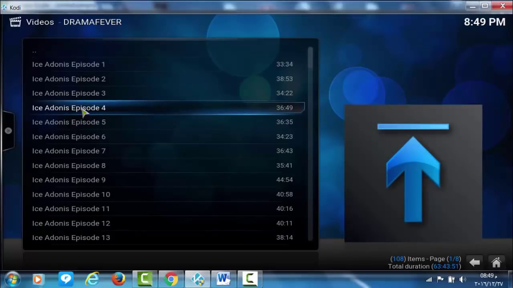Screen dimensions: 513x288
Task: Click the volume speaker icon in the system tray
Action: coord(463,279)
